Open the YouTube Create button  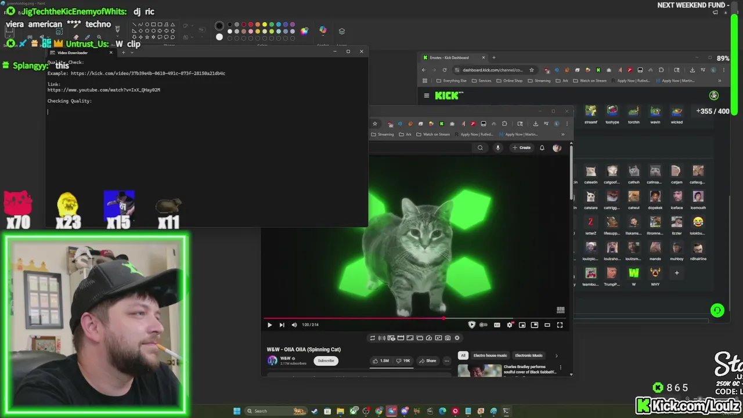(521, 147)
